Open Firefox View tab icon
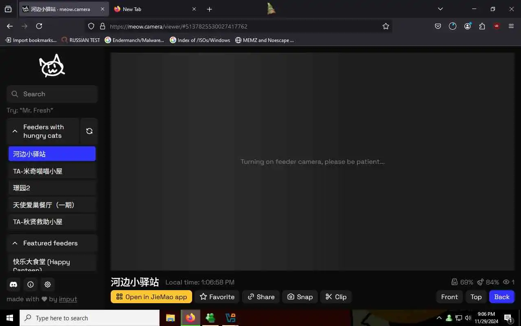This screenshot has width=521, height=326. click(x=8, y=9)
